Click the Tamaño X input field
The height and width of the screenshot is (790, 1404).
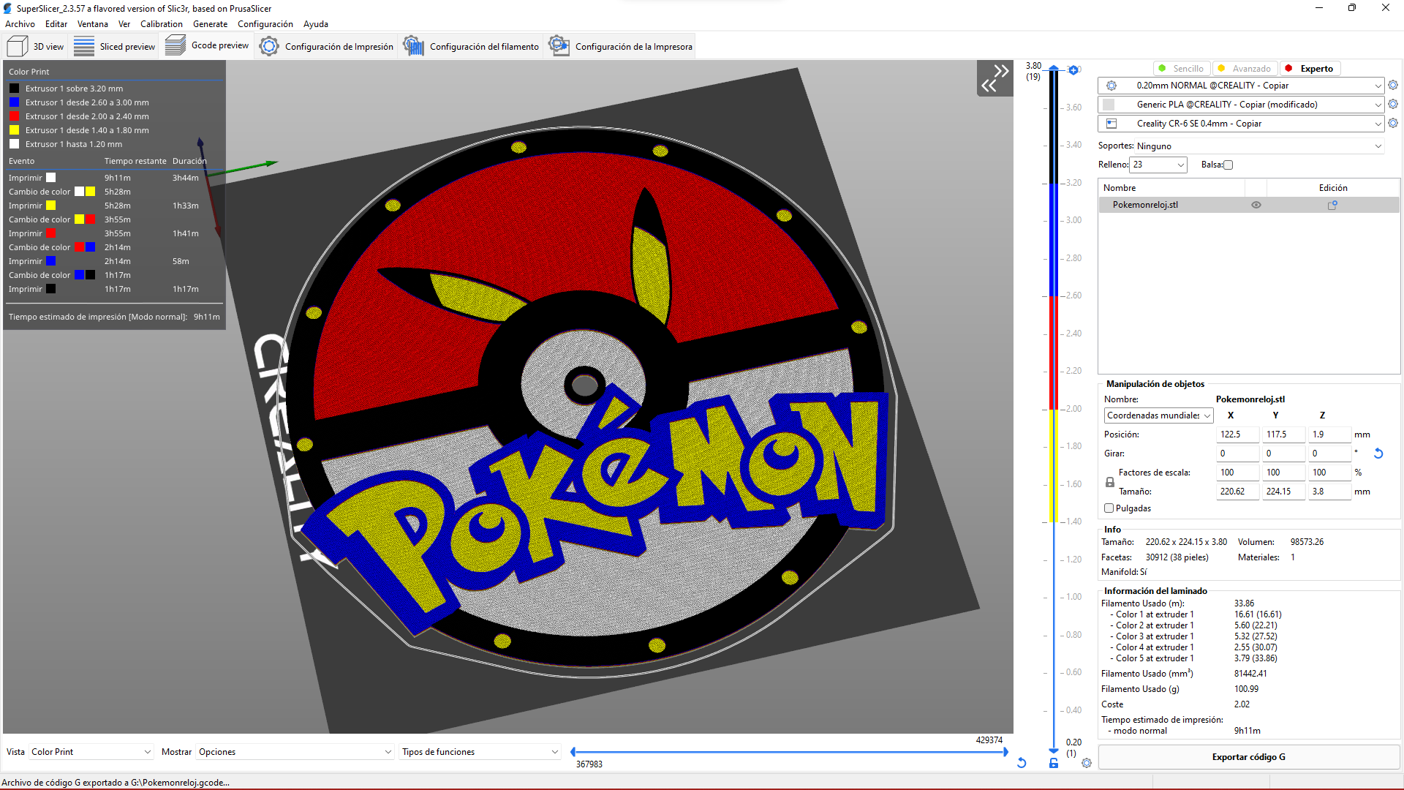pos(1238,492)
